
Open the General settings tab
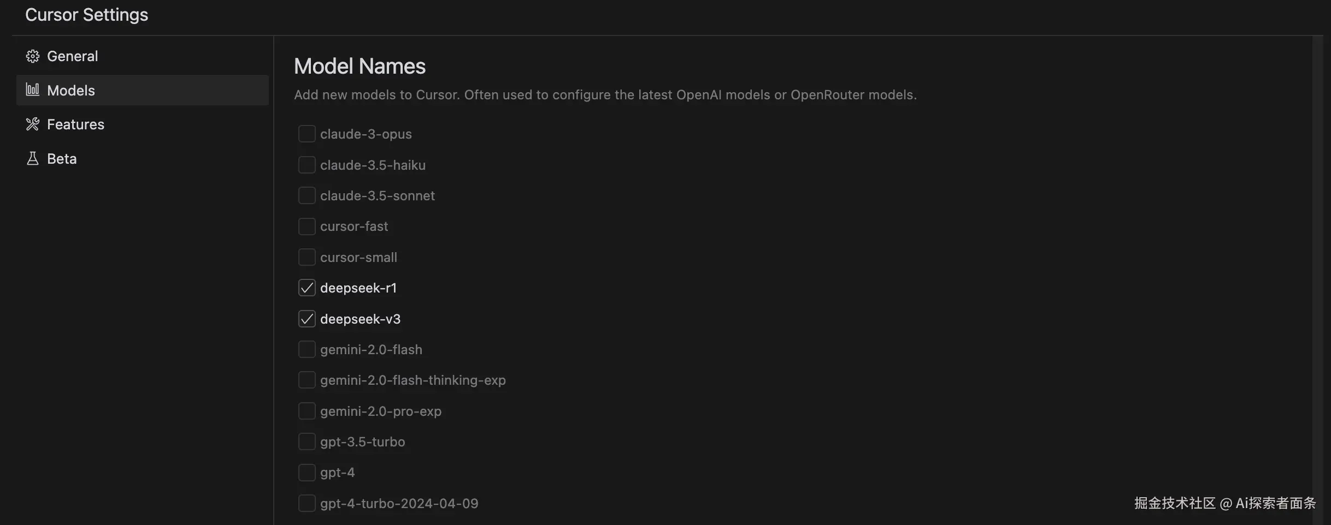pos(72,56)
